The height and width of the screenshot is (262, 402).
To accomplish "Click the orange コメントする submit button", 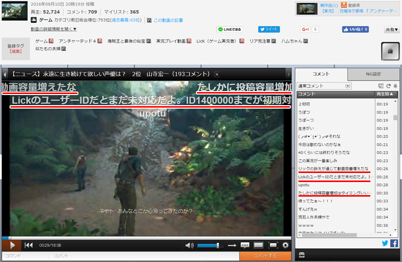I will pos(265,256).
